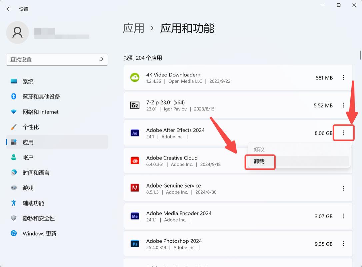Maximize the Settings window
Screen dimensions: 362x267
coord(339,5)
